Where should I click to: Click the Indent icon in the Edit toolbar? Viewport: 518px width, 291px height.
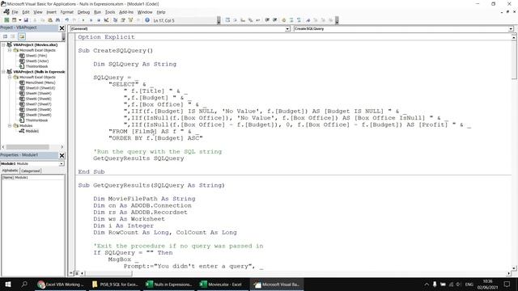point(267,20)
